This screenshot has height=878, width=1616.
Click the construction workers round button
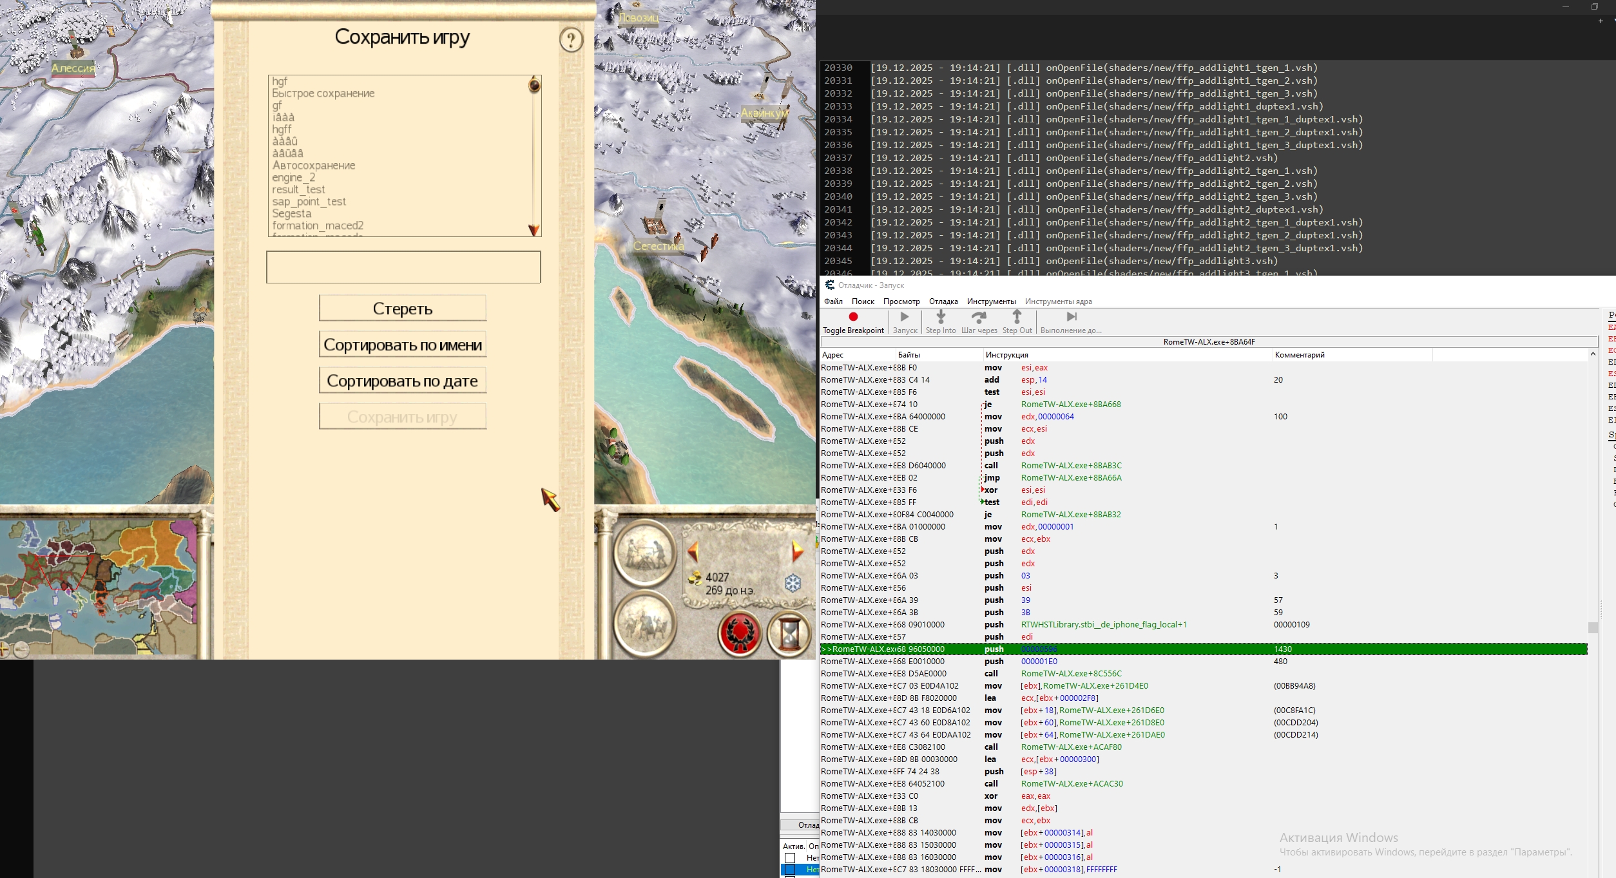point(644,552)
